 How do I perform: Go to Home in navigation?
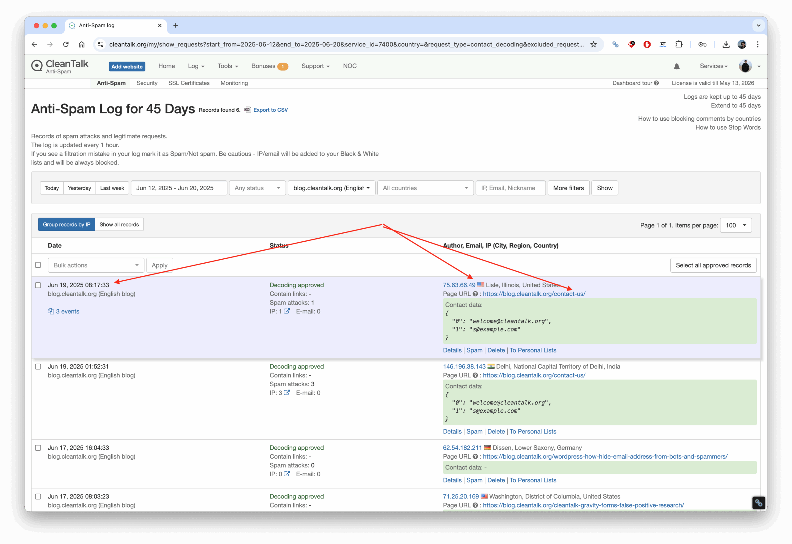(x=167, y=66)
